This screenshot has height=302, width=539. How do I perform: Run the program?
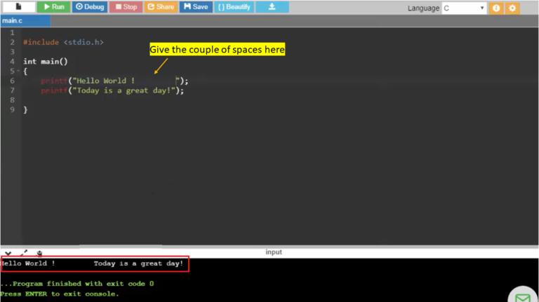point(53,7)
